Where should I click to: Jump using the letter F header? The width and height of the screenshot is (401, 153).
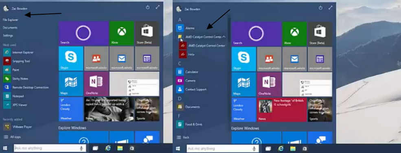pyautogui.click(x=180, y=116)
